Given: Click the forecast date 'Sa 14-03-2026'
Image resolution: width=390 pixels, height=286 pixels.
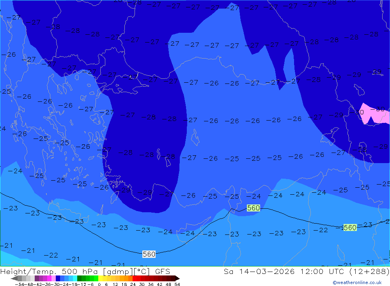Looking at the screenshot, I should [x=259, y=271].
